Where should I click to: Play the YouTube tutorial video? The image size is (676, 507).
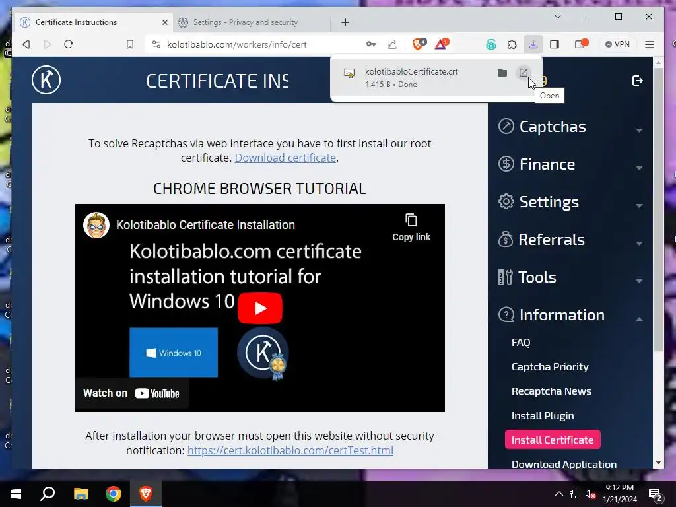coord(260,308)
